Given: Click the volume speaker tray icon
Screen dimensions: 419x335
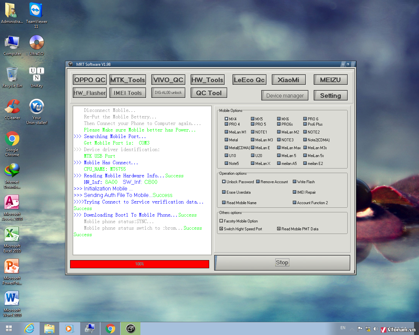Looking at the screenshot, I should [x=375, y=329].
